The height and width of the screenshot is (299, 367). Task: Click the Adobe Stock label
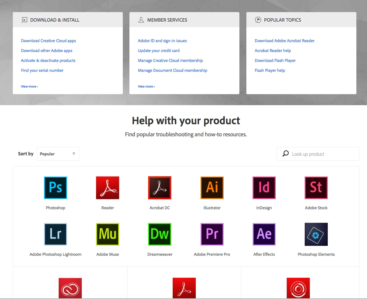[x=316, y=208]
